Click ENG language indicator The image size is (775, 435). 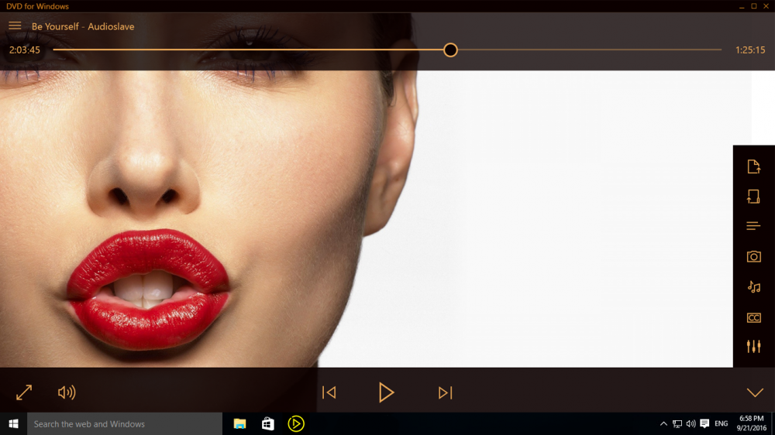tap(721, 423)
